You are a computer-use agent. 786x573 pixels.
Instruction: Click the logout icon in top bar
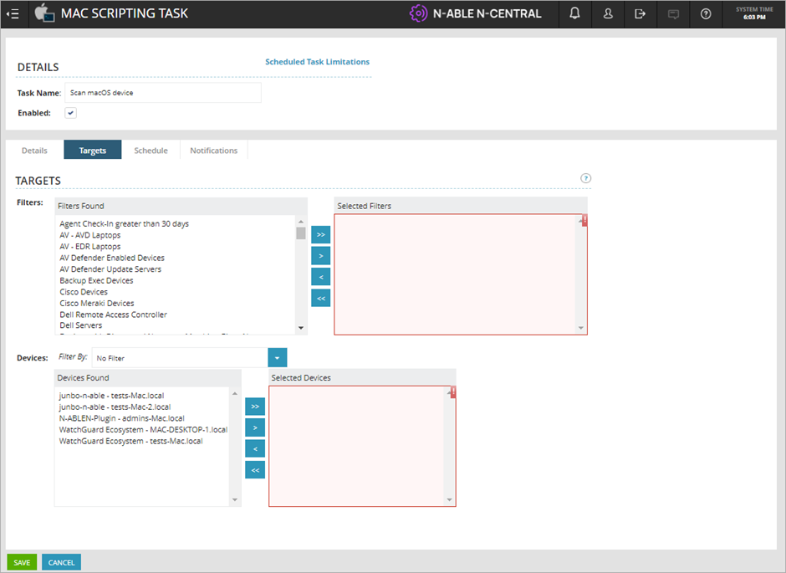[x=640, y=13]
